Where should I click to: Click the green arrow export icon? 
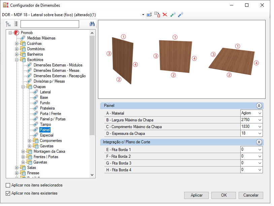coord(173,15)
